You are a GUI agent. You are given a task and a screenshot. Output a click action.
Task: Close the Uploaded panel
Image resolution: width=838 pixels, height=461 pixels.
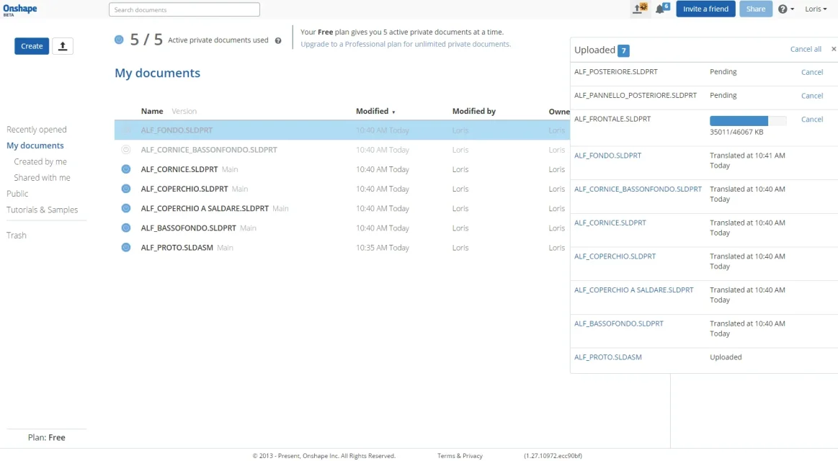834,49
